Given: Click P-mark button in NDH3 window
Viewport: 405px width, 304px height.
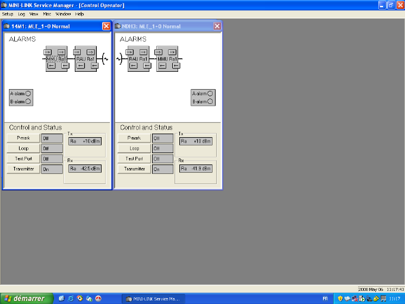Looking at the screenshot, I should tap(134, 138).
